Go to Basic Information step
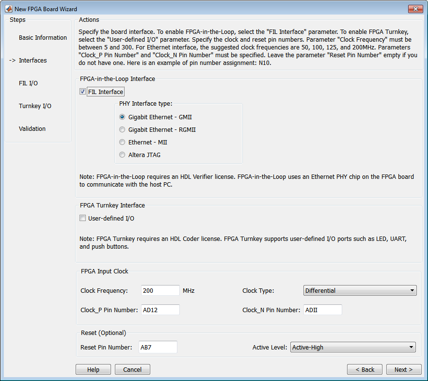Screen dimensions: 428x381 point(43,37)
